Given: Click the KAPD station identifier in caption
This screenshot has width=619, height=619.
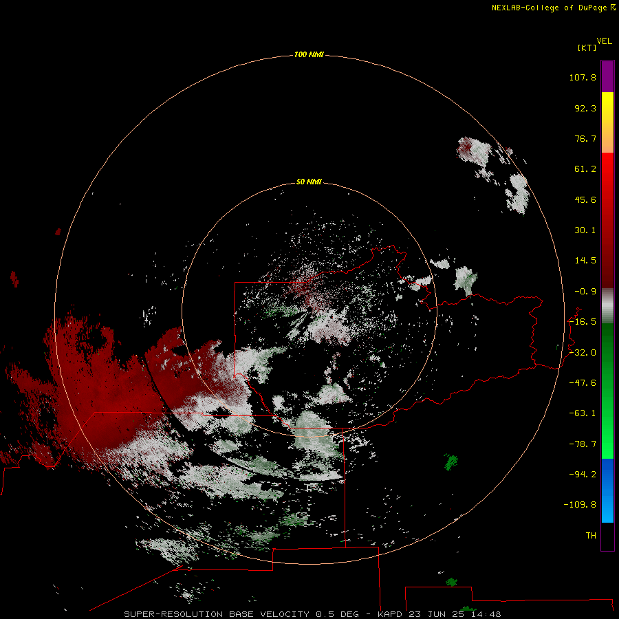Looking at the screenshot, I should click(390, 614).
